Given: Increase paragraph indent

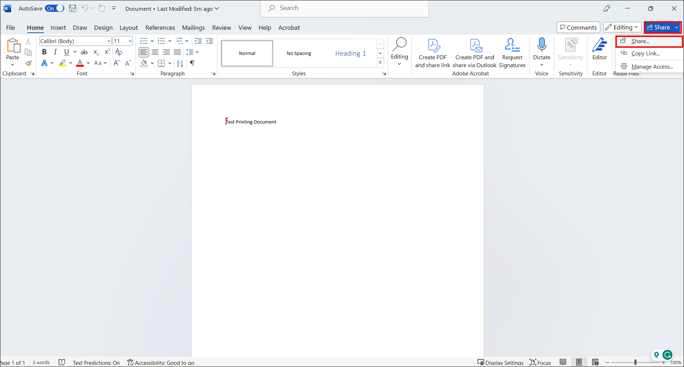Looking at the screenshot, I should [x=209, y=41].
